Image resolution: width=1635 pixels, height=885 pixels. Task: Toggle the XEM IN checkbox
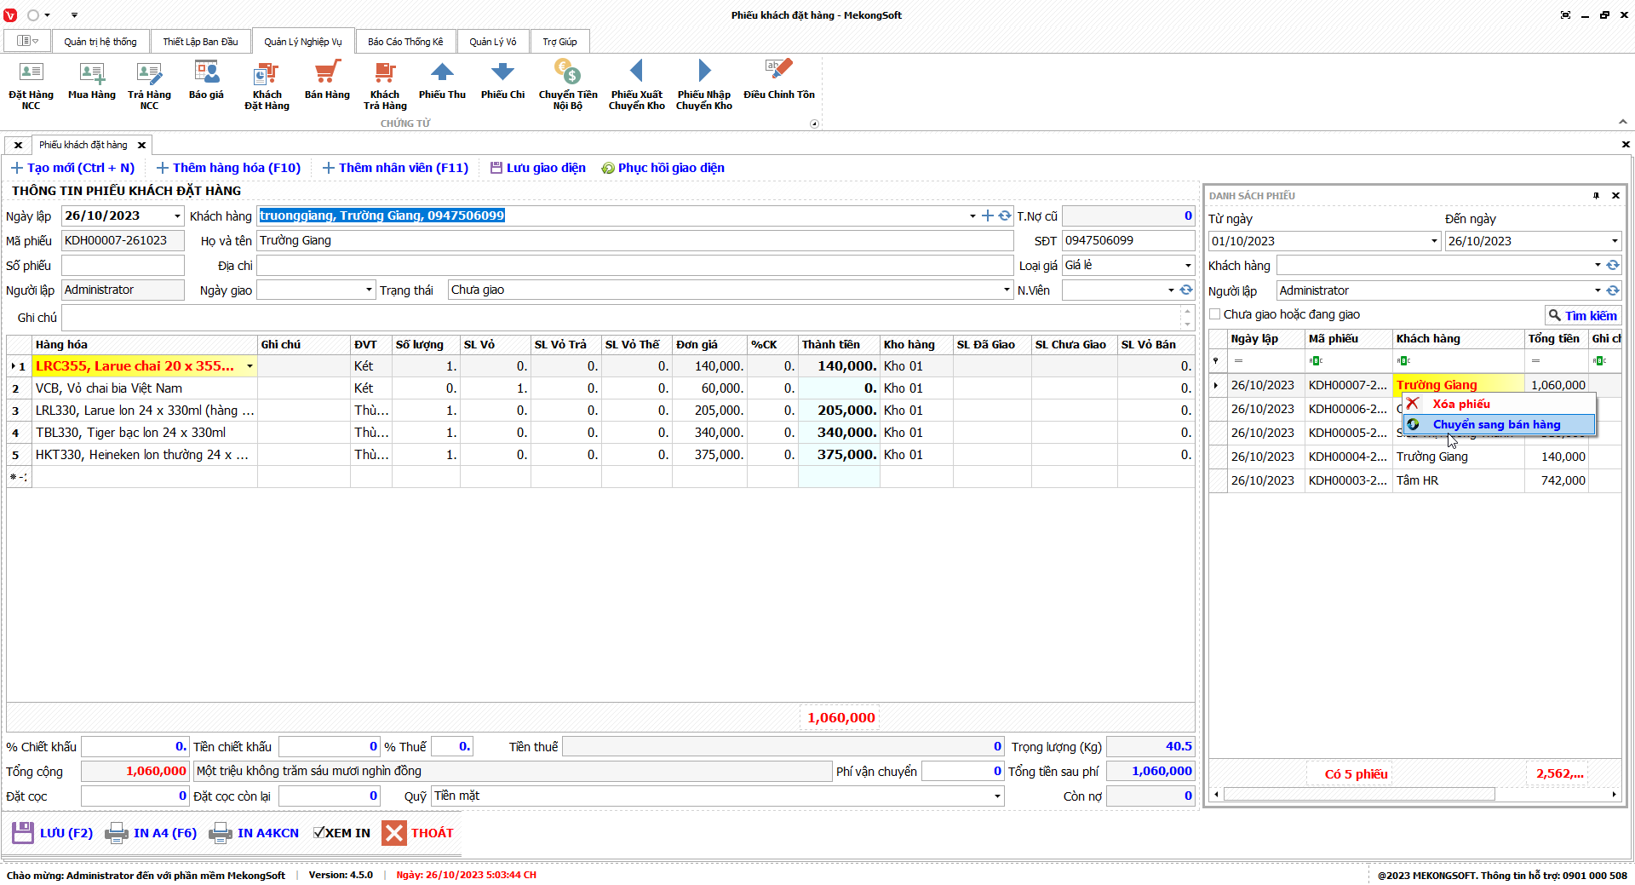[x=318, y=833]
